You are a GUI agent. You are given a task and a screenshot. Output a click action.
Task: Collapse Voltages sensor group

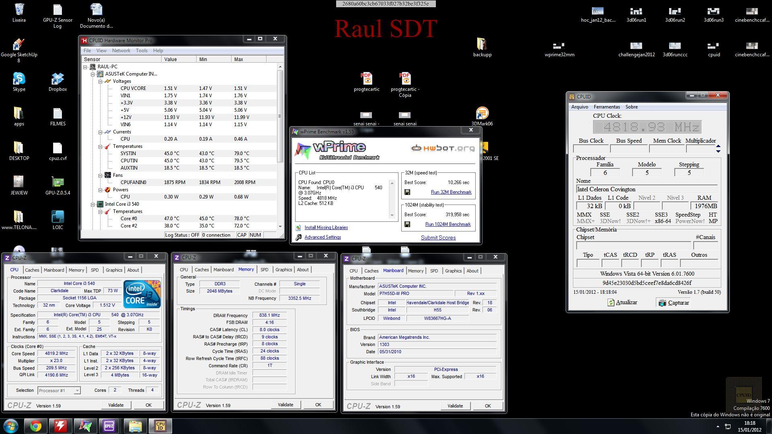[x=100, y=81]
